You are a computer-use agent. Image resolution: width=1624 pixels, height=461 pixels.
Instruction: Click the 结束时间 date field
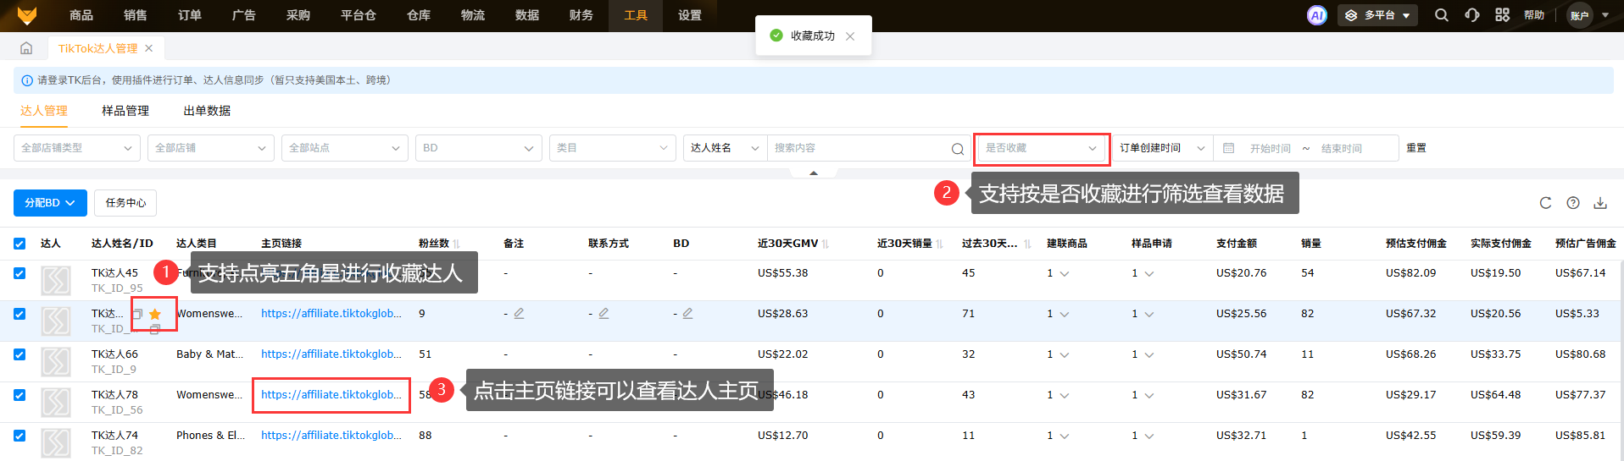[x=1342, y=149]
